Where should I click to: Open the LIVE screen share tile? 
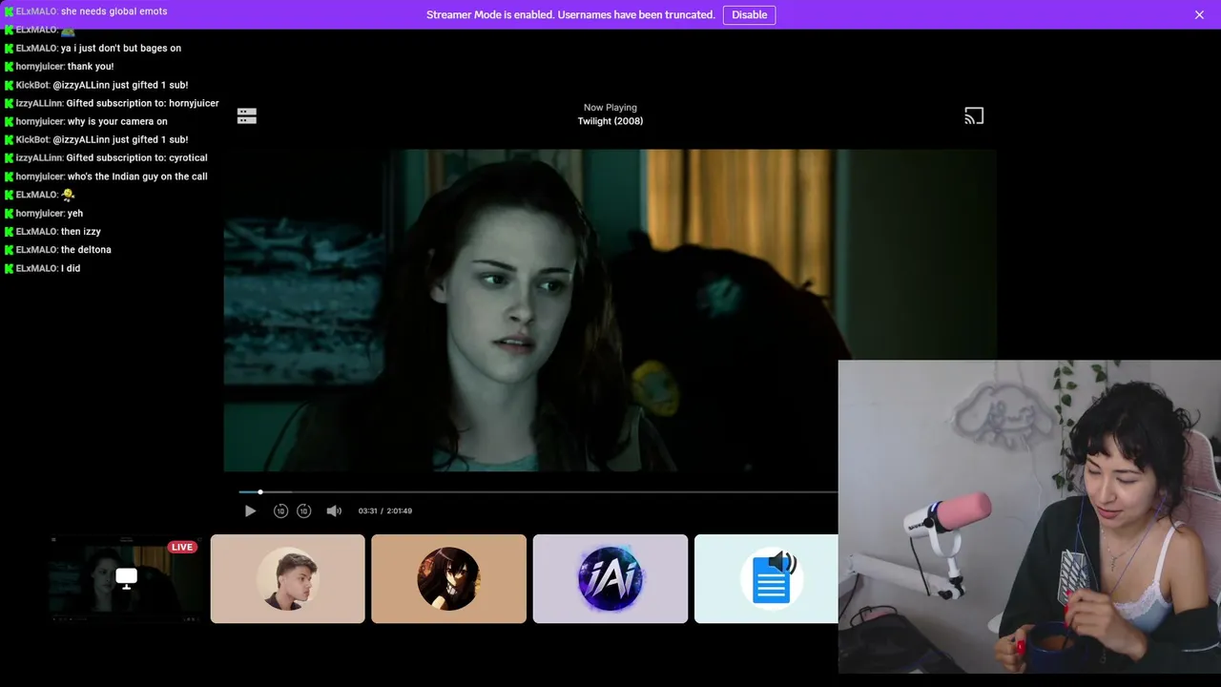coord(127,578)
